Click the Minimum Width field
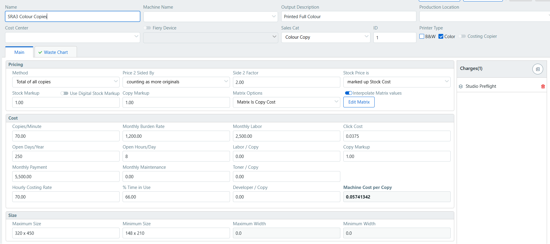This screenshot has width=550, height=244. (397, 233)
